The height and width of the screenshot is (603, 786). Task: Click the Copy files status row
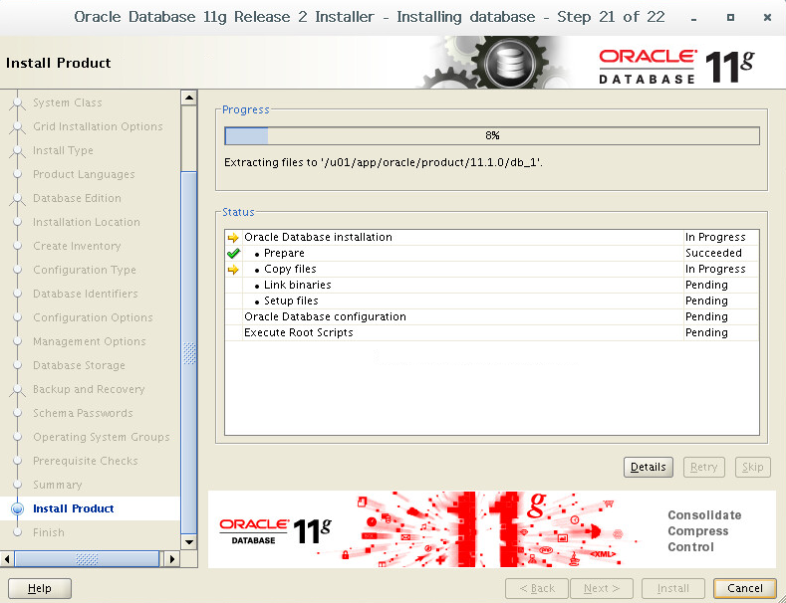pyautogui.click(x=492, y=270)
